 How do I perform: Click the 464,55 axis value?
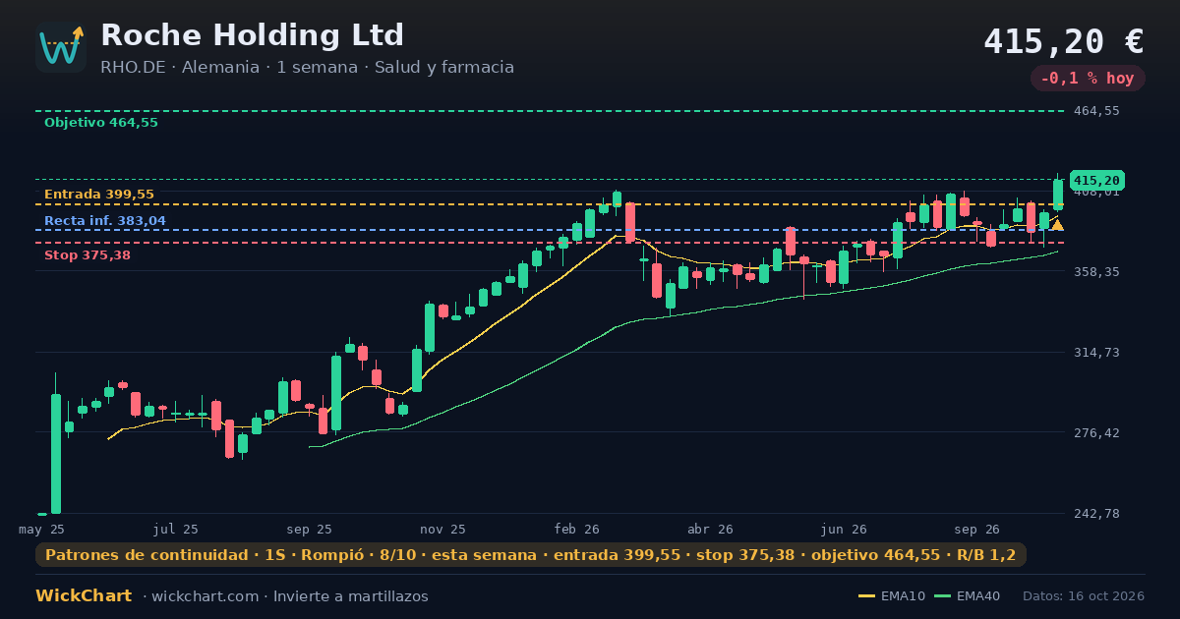(x=1096, y=111)
